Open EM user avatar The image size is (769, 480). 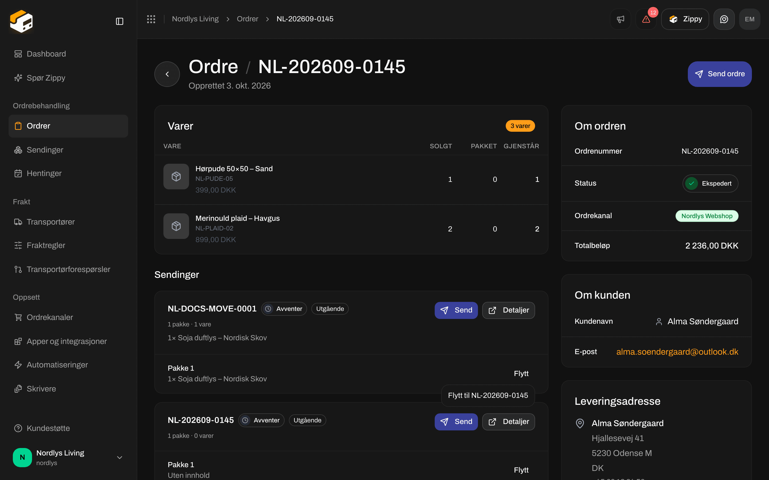pyautogui.click(x=750, y=19)
